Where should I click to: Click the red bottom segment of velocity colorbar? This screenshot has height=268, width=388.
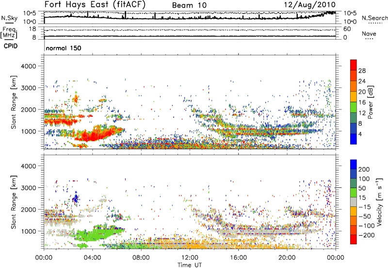click(x=354, y=239)
